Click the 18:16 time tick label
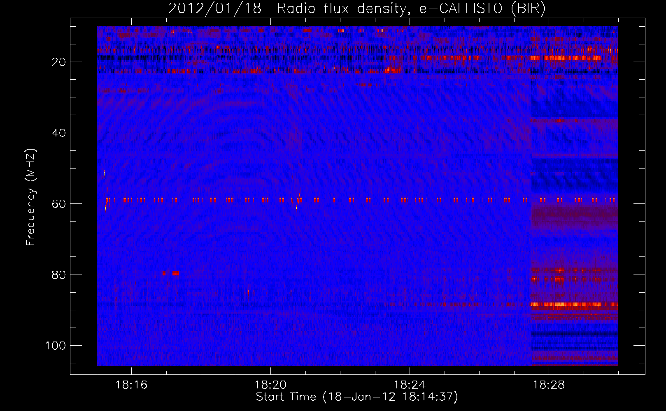The width and height of the screenshot is (666, 411). click(131, 385)
